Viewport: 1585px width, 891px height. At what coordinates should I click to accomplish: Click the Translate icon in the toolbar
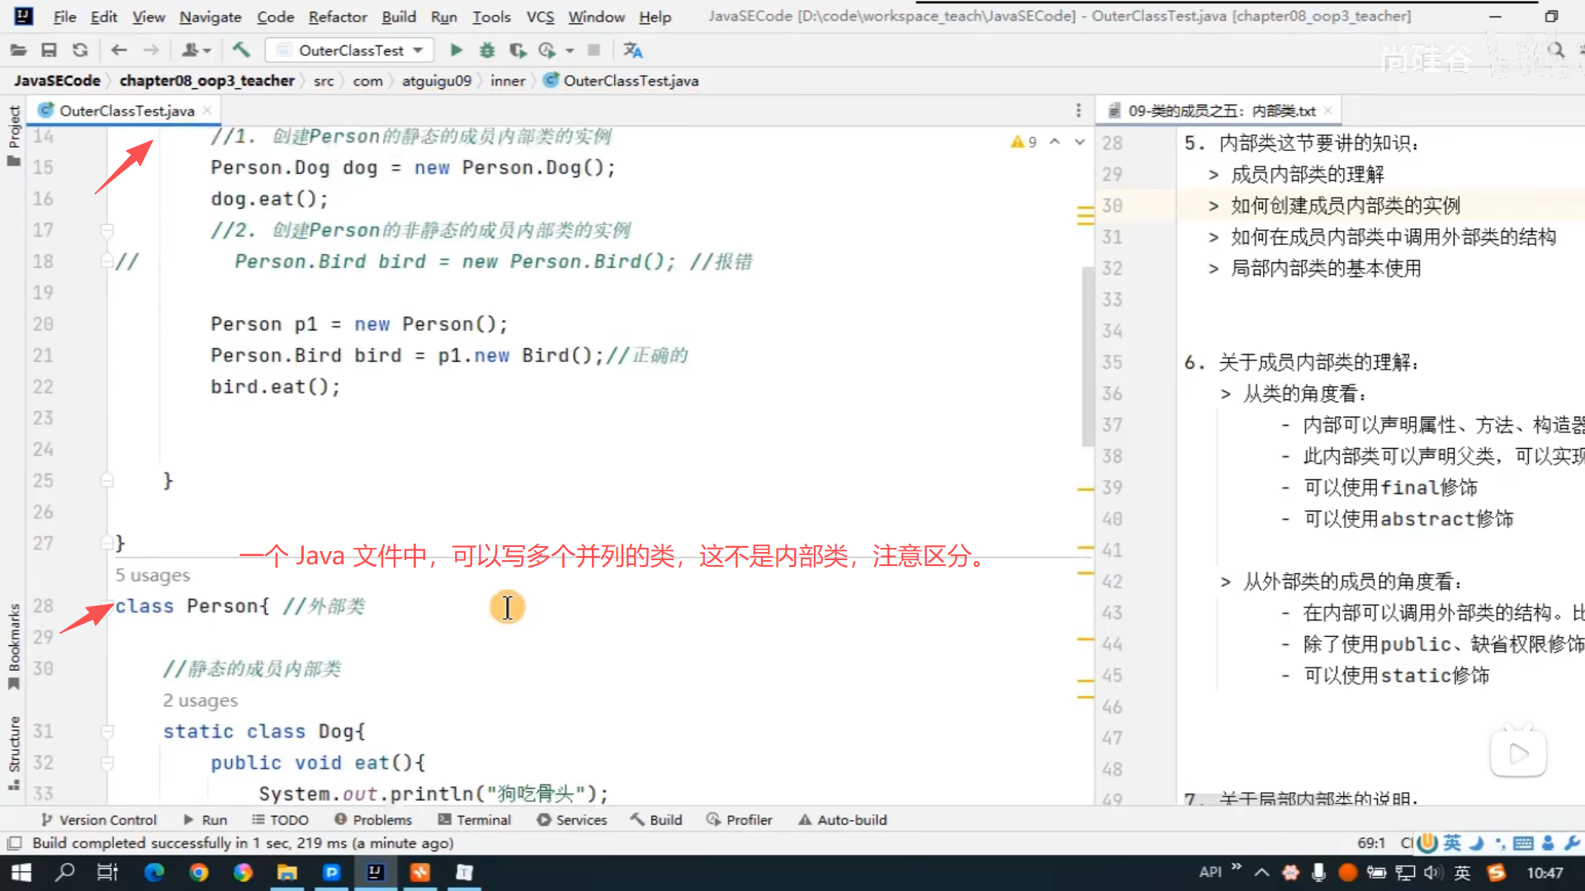tap(633, 50)
